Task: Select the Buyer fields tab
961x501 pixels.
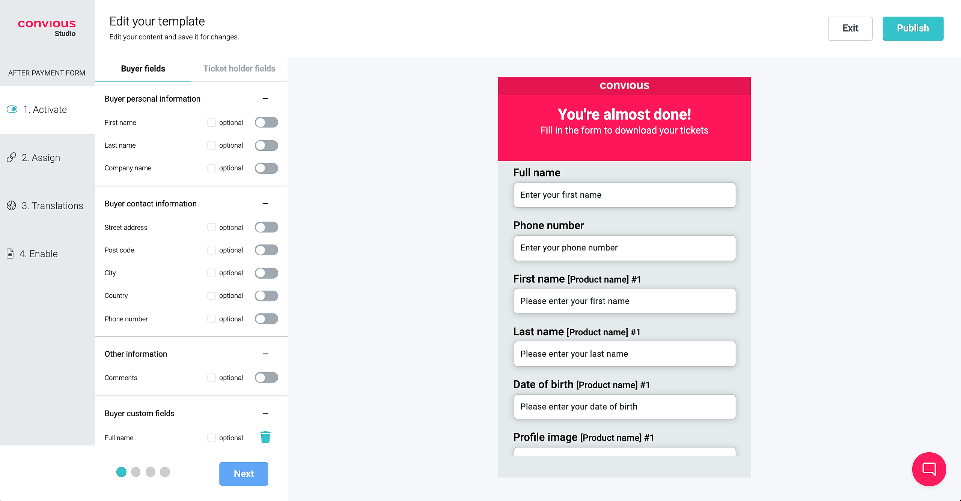Action: click(x=143, y=69)
